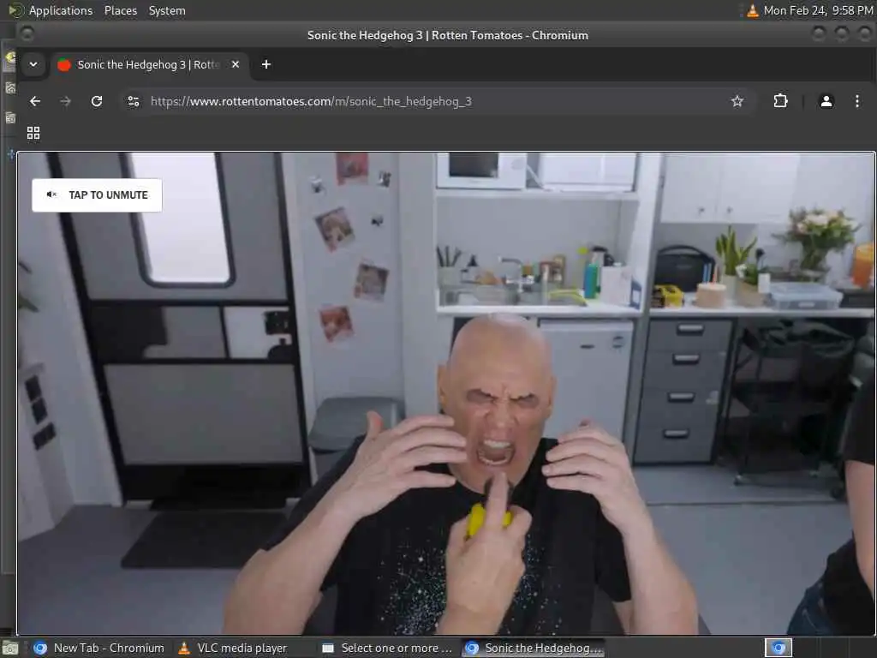The image size is (877, 658).
Task: Click the workspace switcher Chromium thumbnail
Action: (x=779, y=648)
